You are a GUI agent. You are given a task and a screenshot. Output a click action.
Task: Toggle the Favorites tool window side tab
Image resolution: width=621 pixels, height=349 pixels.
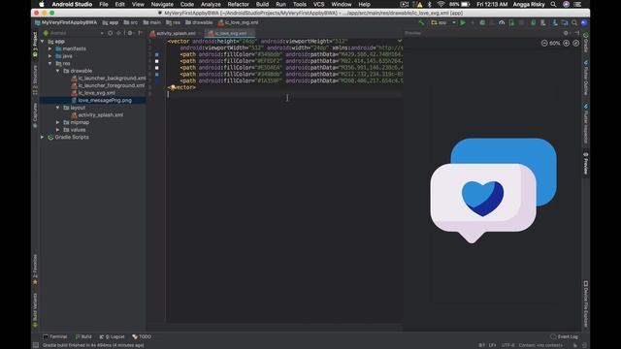pyautogui.click(x=35, y=270)
